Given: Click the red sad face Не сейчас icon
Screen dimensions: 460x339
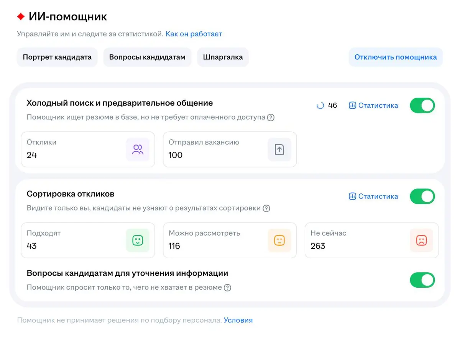Looking at the screenshot, I should [x=421, y=241].
